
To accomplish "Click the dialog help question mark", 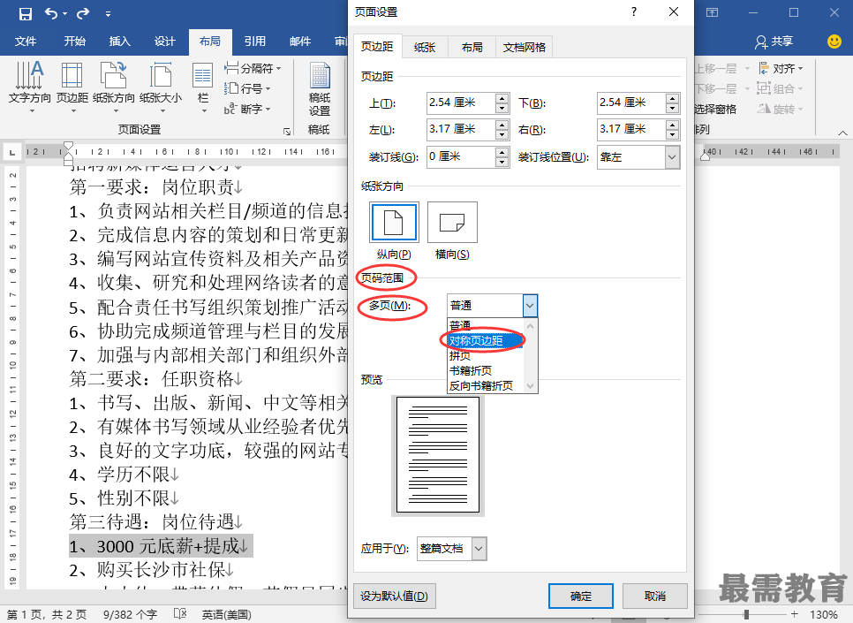I will (x=634, y=12).
